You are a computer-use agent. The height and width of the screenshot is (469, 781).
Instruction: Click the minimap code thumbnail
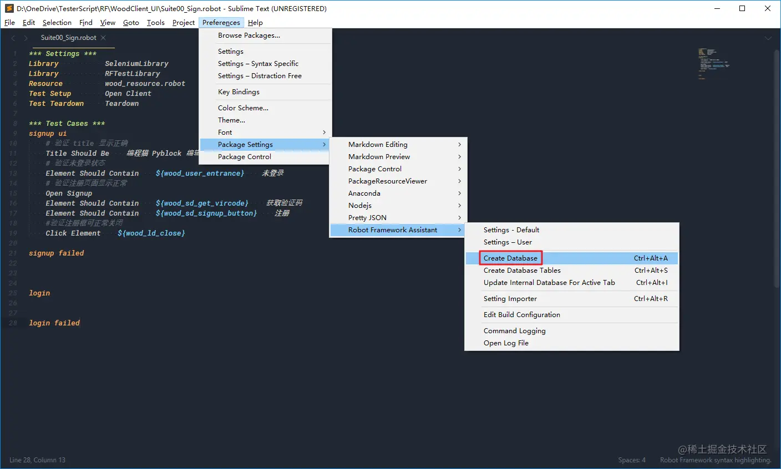click(713, 63)
